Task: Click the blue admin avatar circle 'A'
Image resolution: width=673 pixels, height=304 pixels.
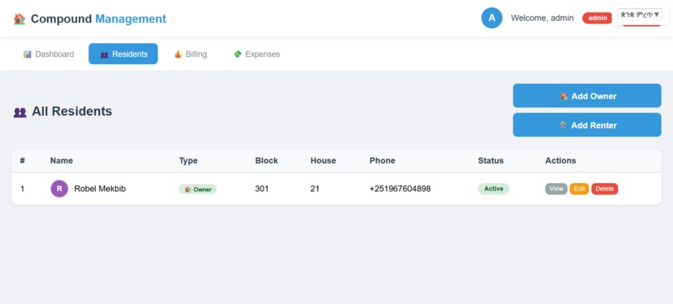Action: click(492, 18)
